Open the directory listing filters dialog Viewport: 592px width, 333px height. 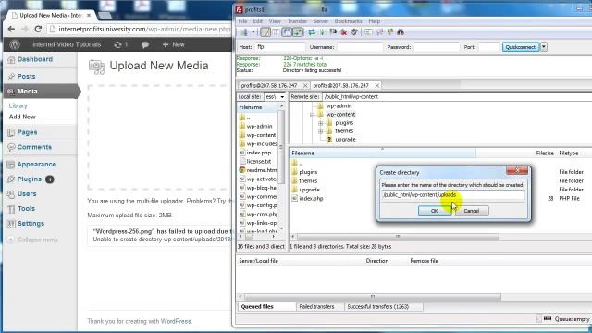(x=368, y=32)
